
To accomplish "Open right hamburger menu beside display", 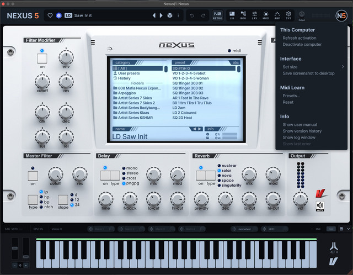I will (x=260, y=42).
